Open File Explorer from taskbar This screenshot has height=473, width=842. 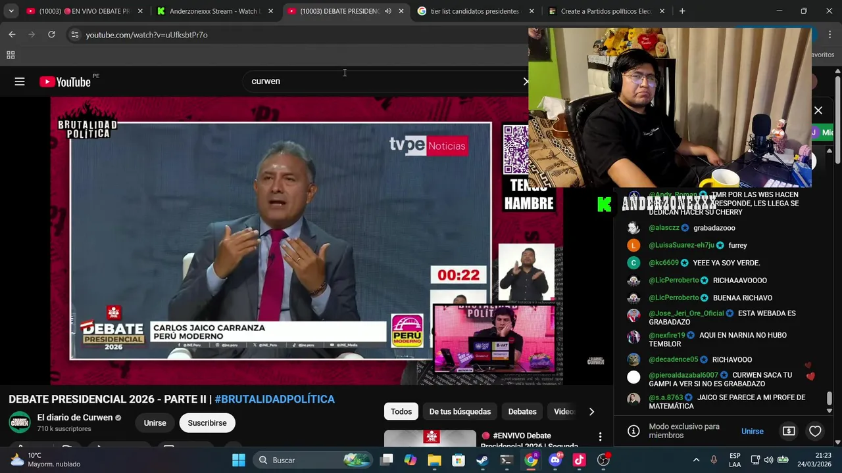pyautogui.click(x=435, y=460)
